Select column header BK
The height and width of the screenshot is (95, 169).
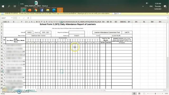tap(136, 22)
